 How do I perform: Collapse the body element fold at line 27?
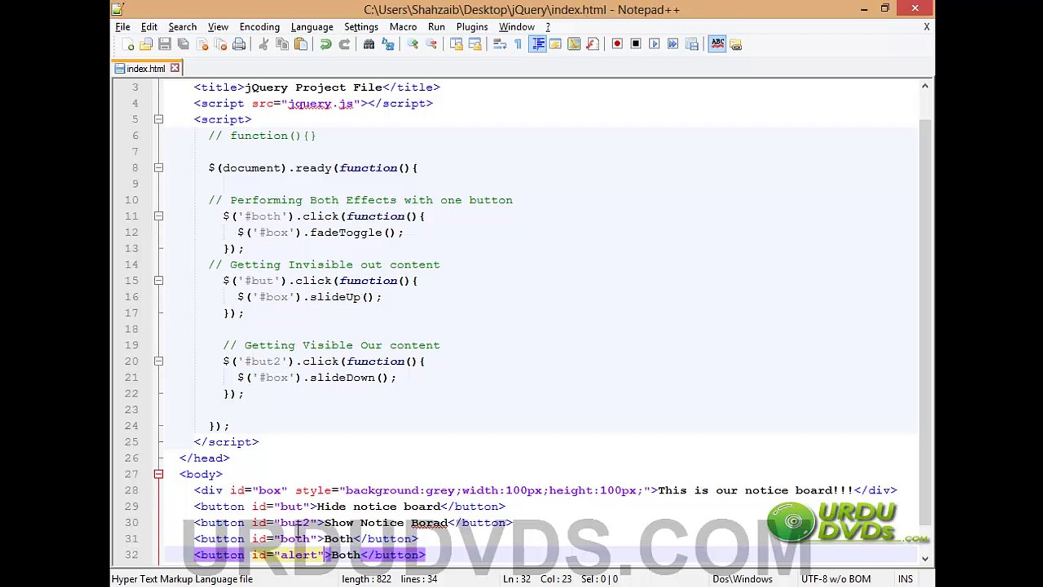(x=159, y=474)
